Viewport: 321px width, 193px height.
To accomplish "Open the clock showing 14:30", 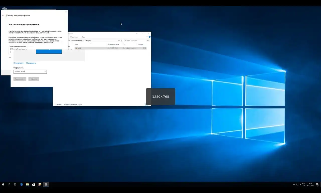I will point(310,184).
